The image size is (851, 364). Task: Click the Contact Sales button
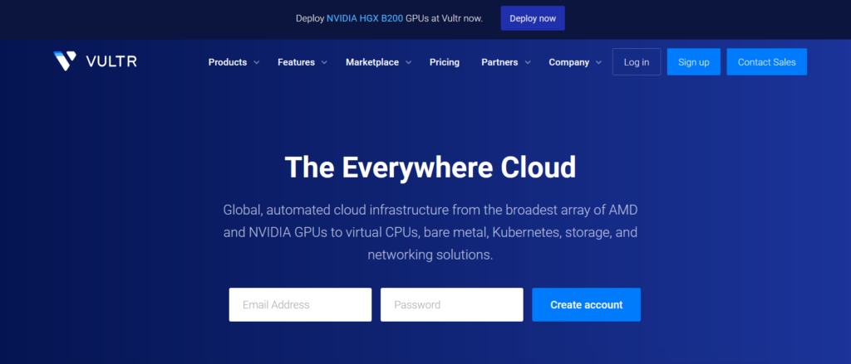point(767,61)
